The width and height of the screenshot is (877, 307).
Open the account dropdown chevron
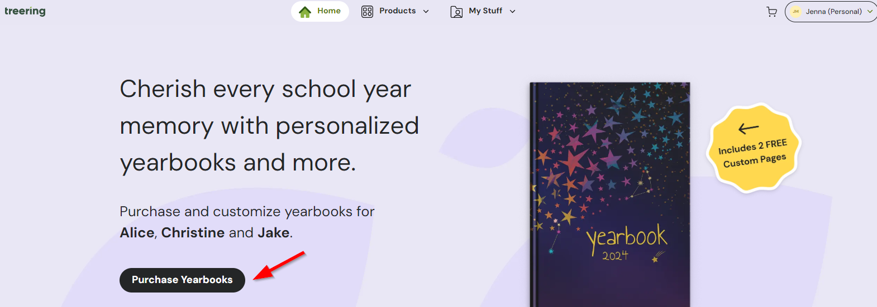tap(870, 12)
